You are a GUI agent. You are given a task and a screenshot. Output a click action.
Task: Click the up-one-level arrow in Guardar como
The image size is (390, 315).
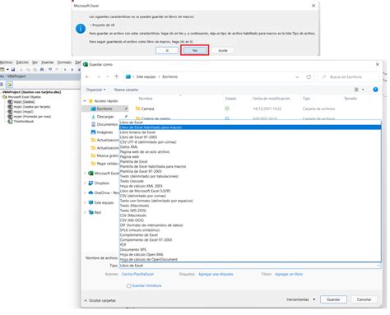point(117,76)
